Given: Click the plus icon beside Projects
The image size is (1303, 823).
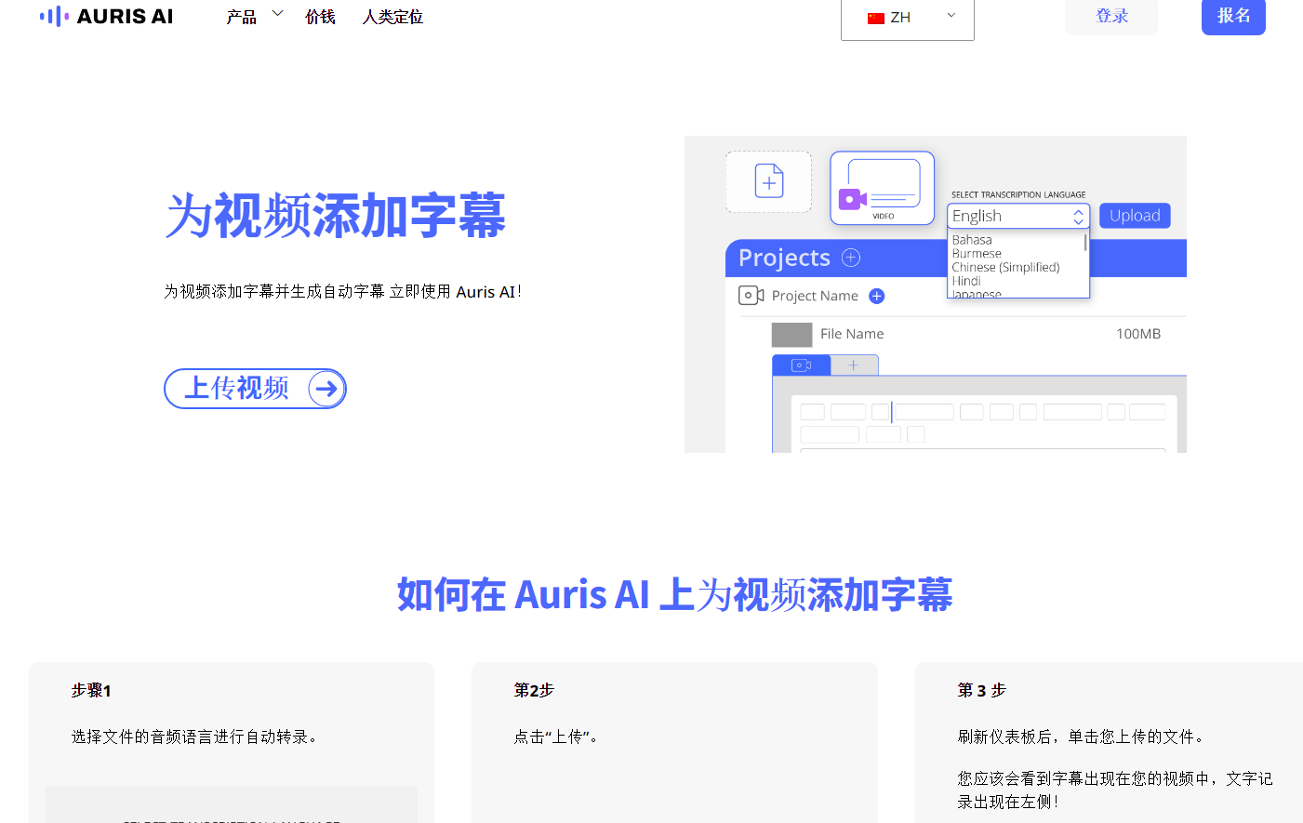Looking at the screenshot, I should pos(851,258).
